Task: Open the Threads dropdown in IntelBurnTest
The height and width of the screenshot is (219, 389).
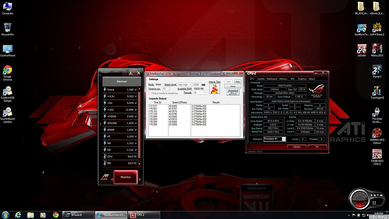Action: tap(199, 93)
